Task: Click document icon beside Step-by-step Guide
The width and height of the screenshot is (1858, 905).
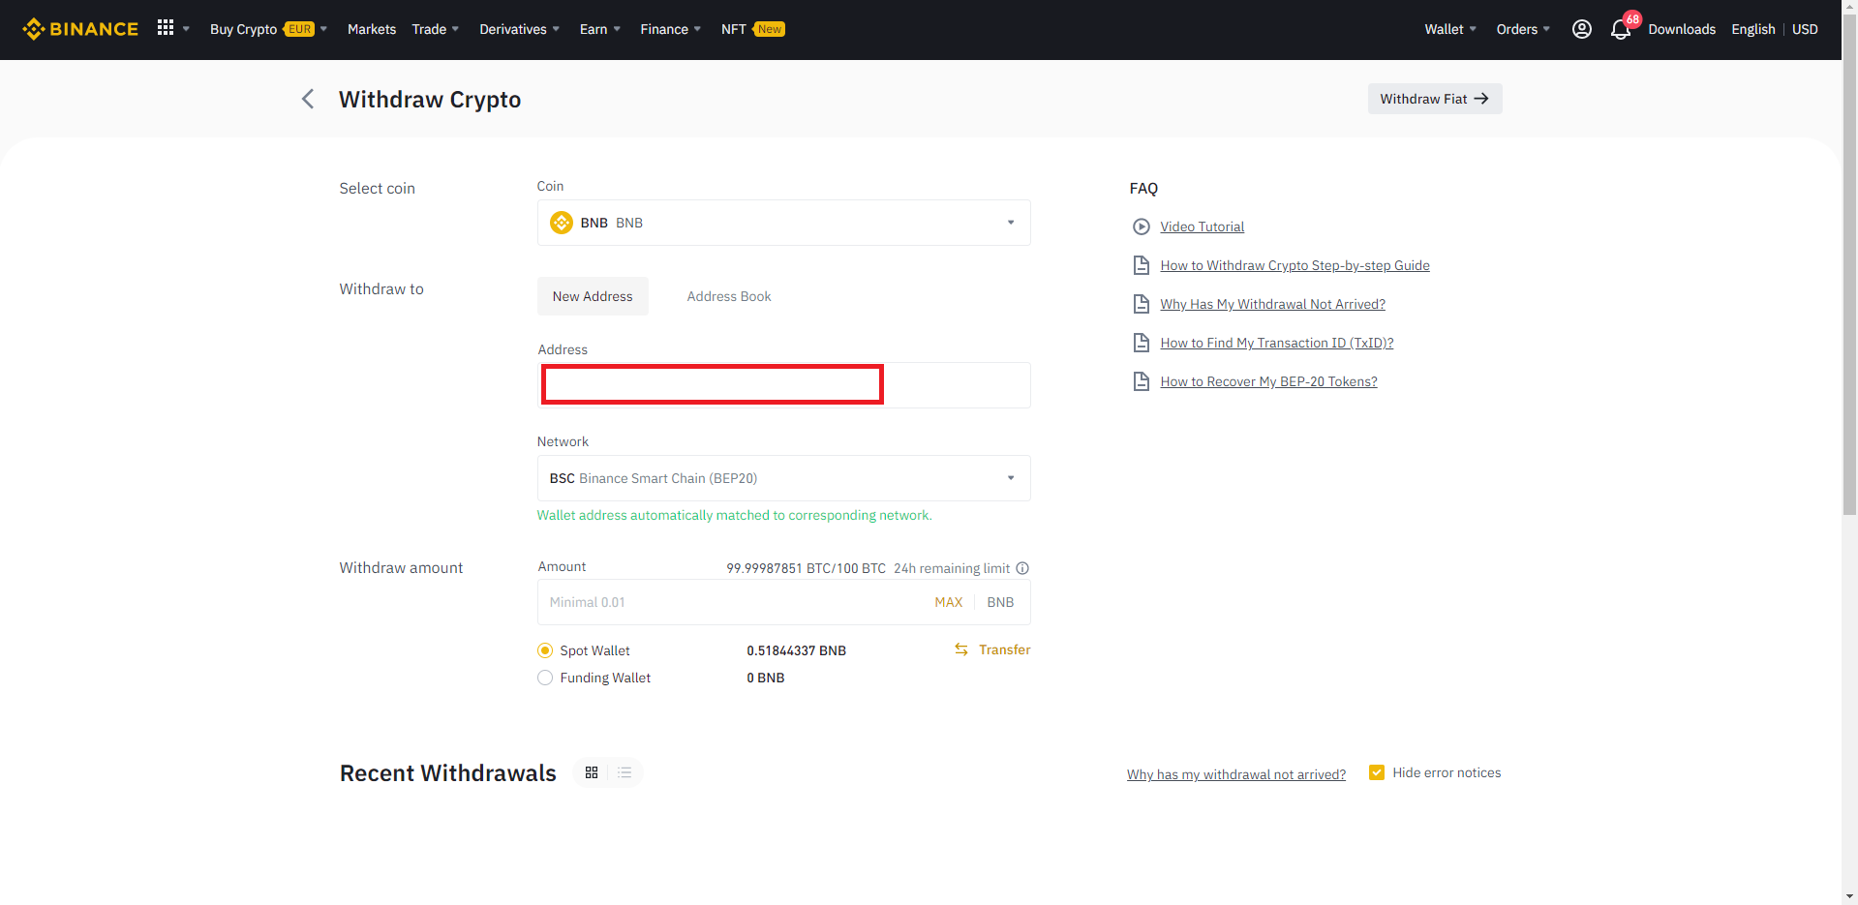Action: [1142, 265]
